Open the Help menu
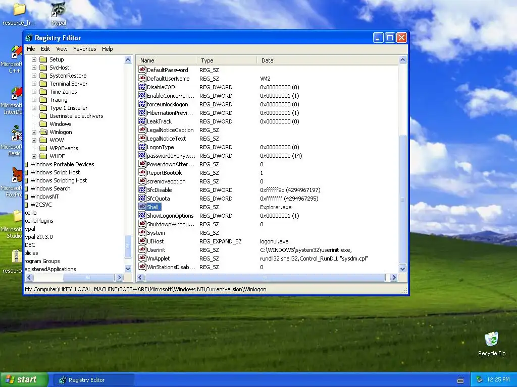 coord(108,49)
